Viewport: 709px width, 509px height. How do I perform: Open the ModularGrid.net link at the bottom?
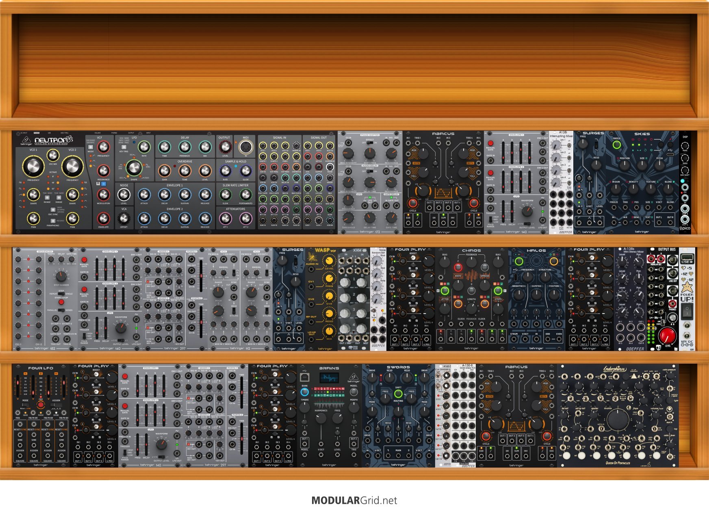tap(354, 500)
